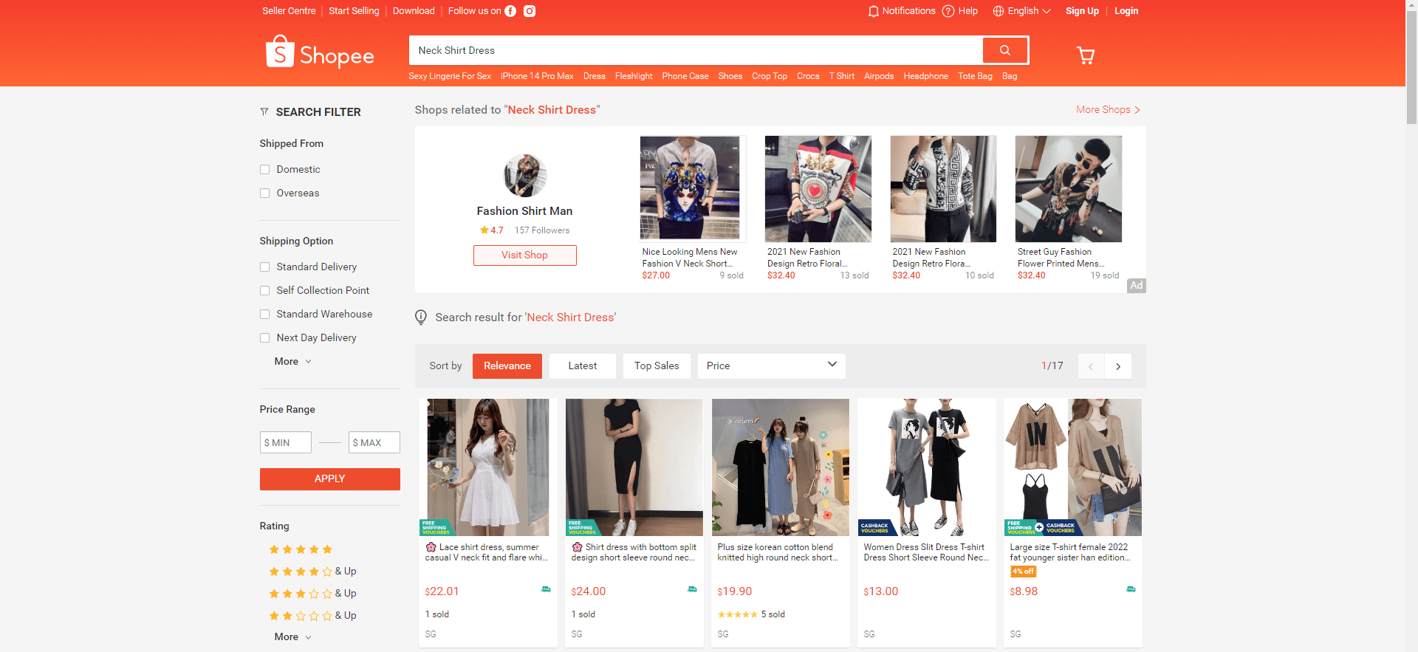Screen dimensions: 1418x652
Task: Select the four stars & Up rating
Action: 312,572
